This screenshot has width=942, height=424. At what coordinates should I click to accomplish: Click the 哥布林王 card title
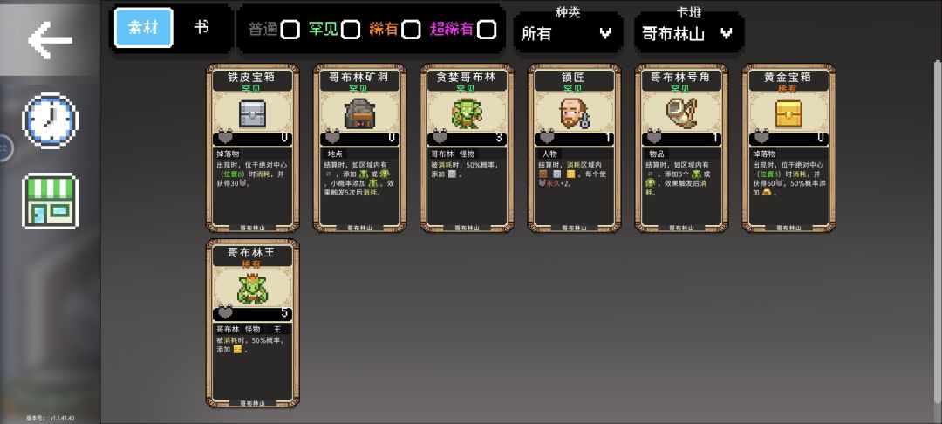(x=252, y=252)
